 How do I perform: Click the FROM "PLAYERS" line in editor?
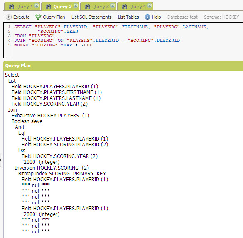34,36
